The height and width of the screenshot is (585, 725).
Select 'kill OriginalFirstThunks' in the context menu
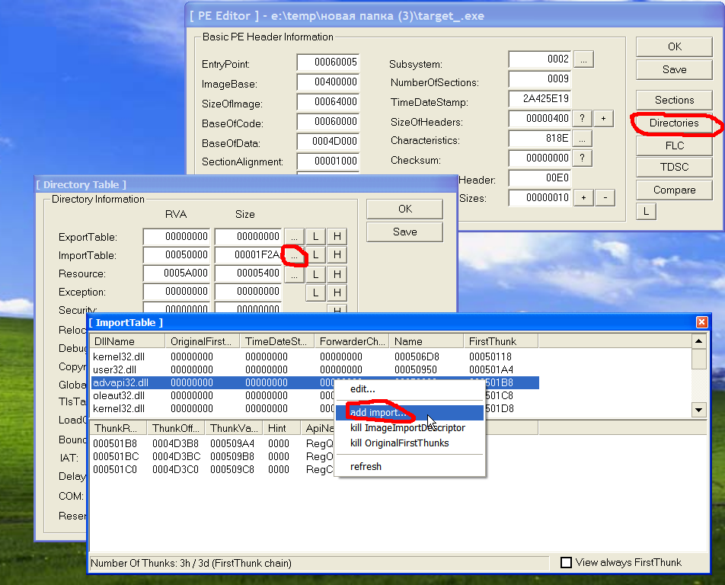[x=399, y=443]
